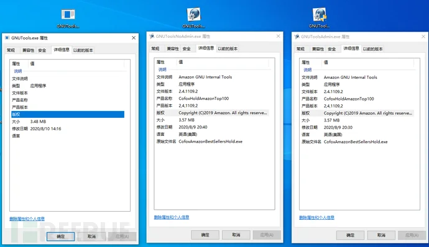
Task: Select Copyright row in GNUToolsAdmin.exe window
Action: 357,113
